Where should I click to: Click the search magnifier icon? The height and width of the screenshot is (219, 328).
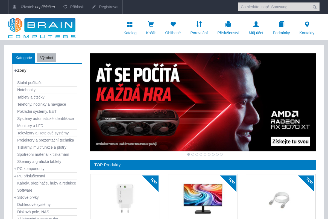[314, 7]
